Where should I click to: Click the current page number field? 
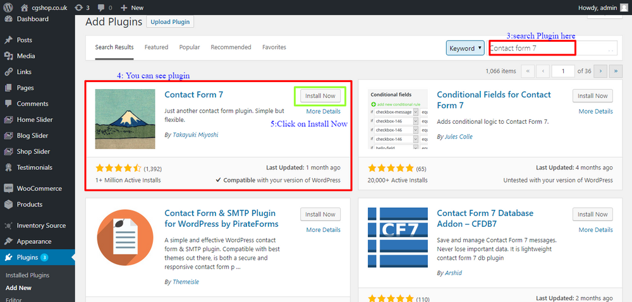point(563,71)
